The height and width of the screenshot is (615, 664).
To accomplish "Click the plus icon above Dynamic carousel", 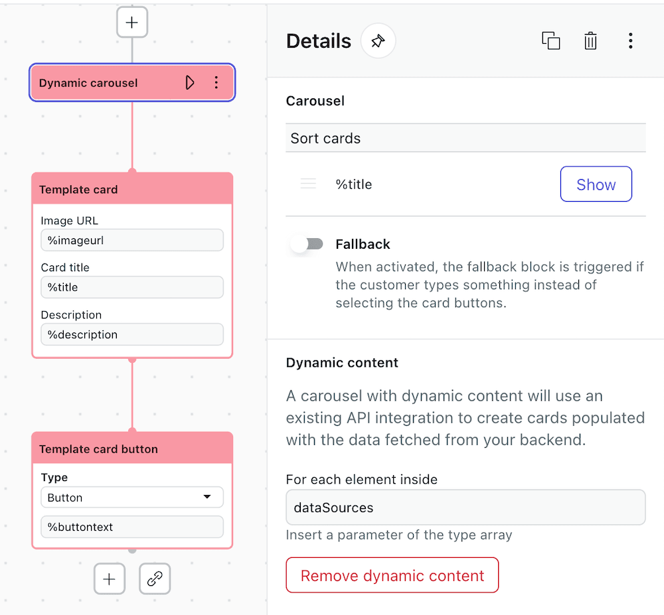I will point(132,22).
